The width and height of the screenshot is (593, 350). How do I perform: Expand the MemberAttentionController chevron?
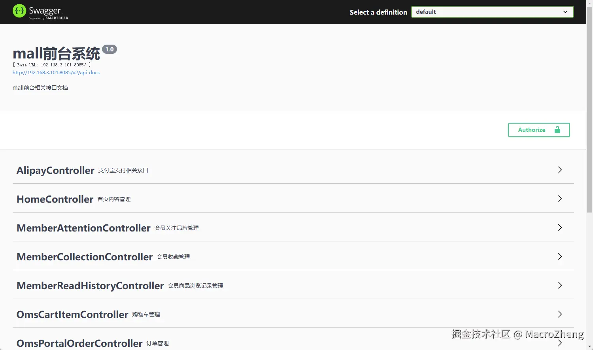(x=560, y=228)
